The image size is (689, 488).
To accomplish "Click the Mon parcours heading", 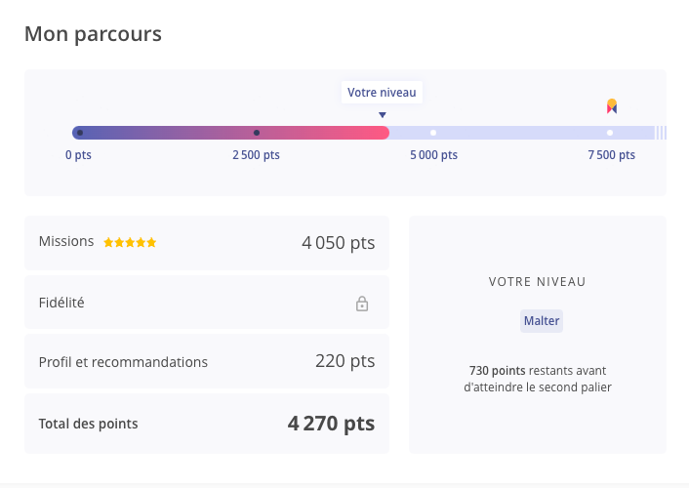I will (93, 34).
